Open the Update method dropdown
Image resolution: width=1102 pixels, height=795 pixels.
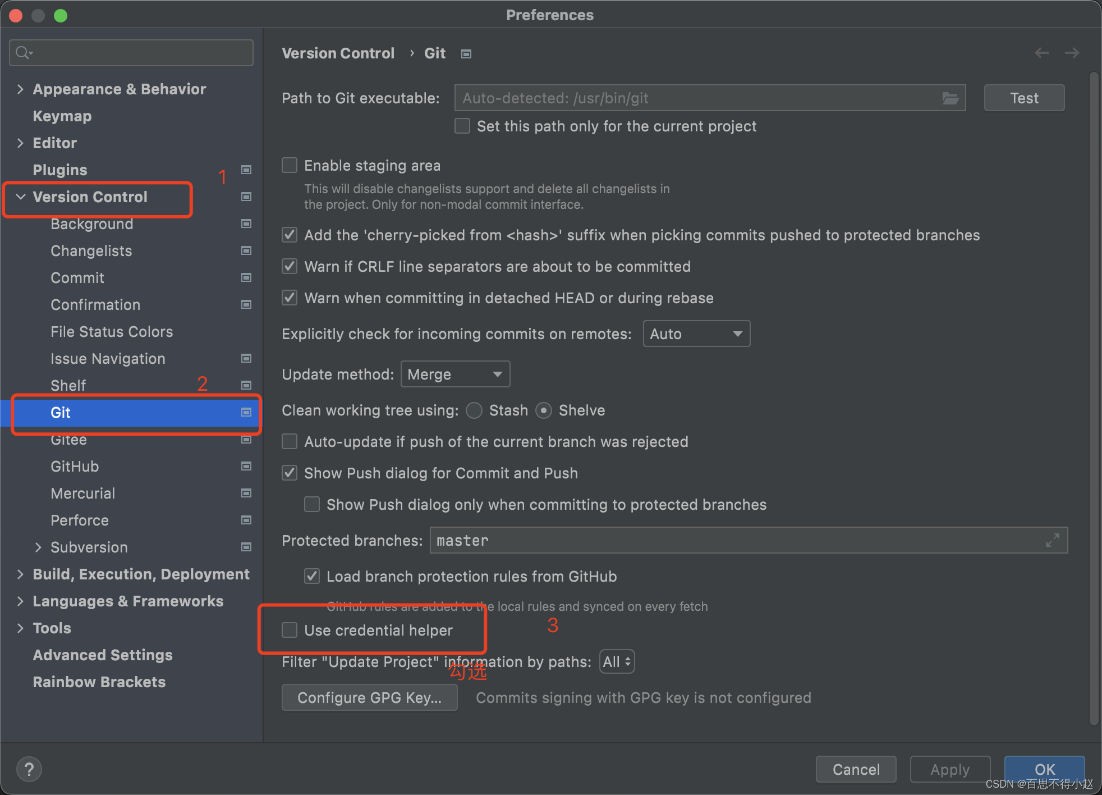point(453,374)
